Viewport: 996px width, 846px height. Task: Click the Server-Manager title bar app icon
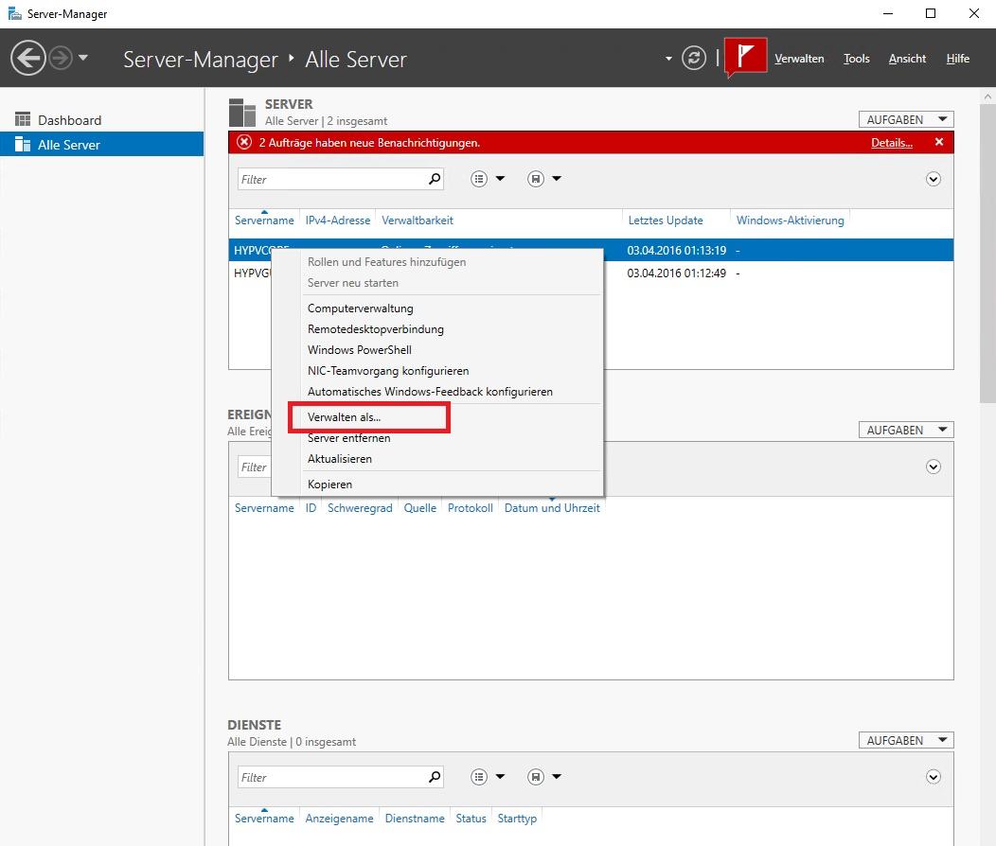coord(14,13)
